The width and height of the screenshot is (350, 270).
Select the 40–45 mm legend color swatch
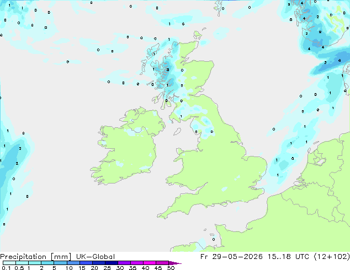(x=150, y=263)
